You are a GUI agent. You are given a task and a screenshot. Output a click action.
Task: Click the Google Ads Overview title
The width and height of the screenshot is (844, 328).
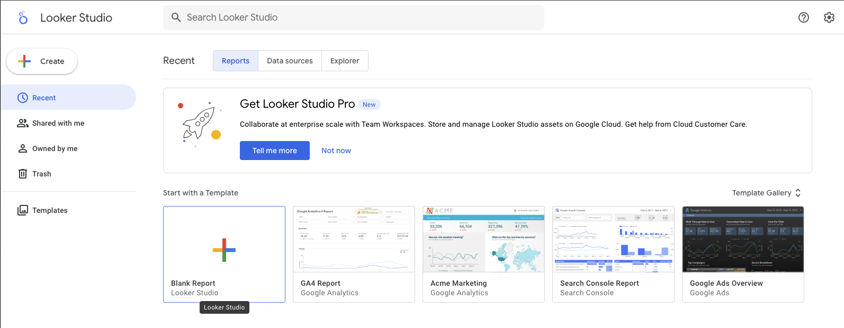pyautogui.click(x=726, y=283)
